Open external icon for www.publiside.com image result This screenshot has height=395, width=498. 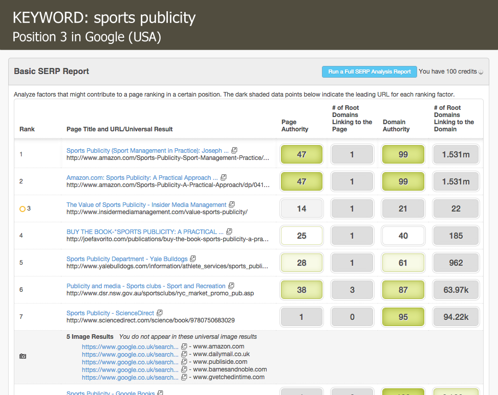point(184,362)
